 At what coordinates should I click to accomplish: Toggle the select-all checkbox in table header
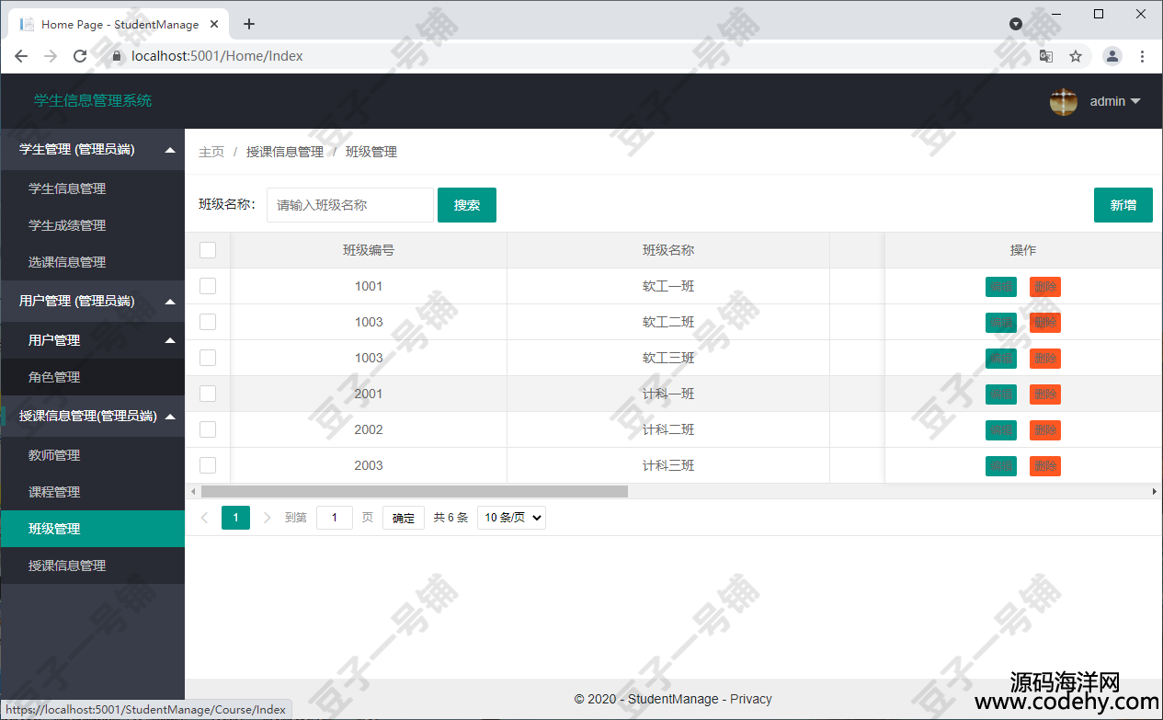[x=208, y=250]
